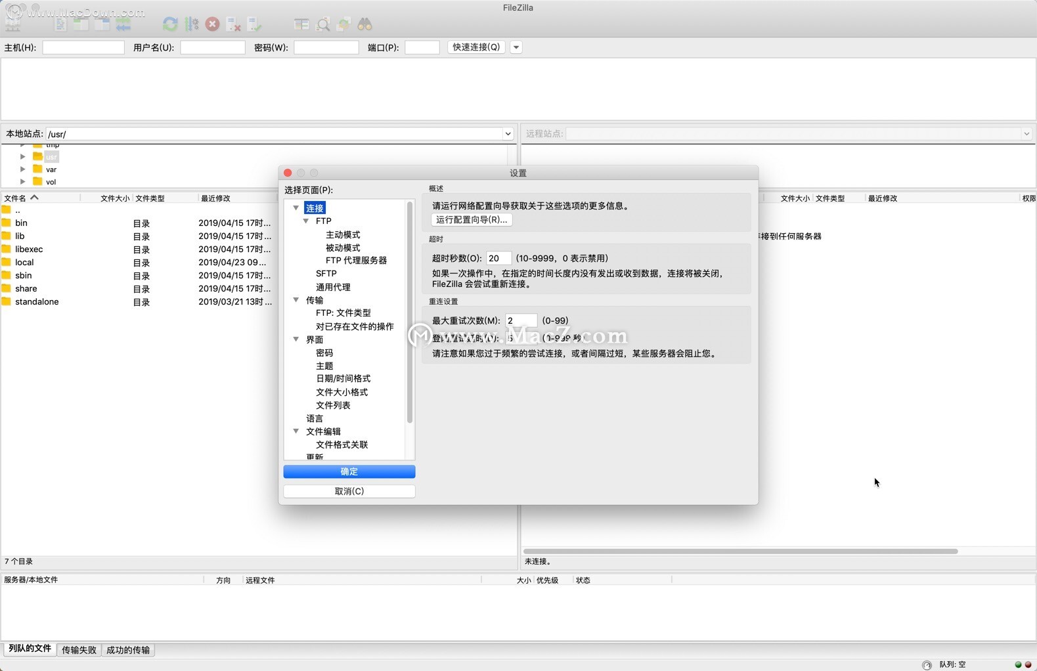Click the reconnect to server icon

(x=254, y=24)
